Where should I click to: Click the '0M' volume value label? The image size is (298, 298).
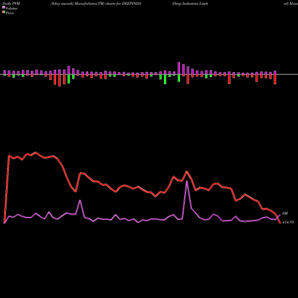pos(285,213)
